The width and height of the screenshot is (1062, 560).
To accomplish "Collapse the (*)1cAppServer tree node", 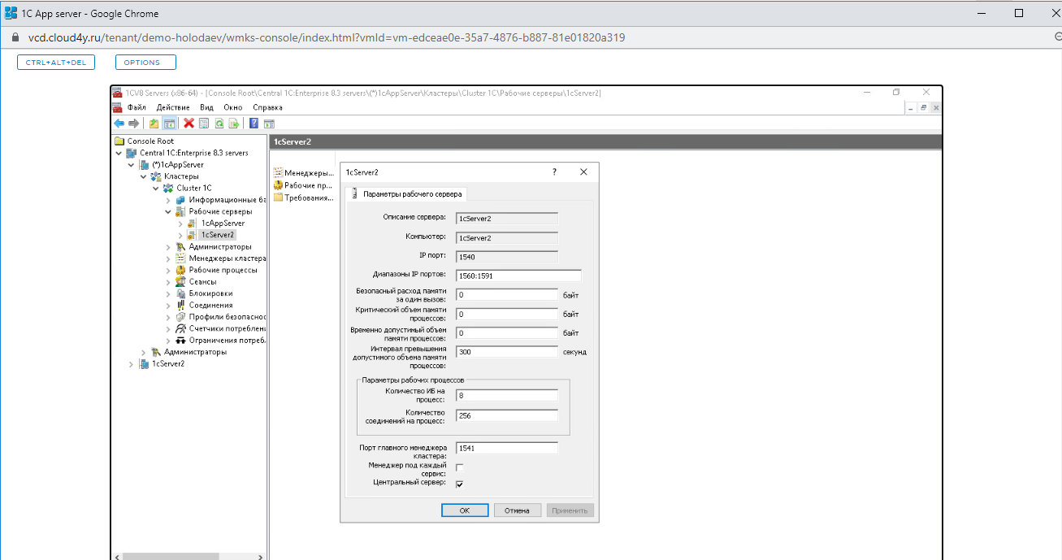I will 132,165.
